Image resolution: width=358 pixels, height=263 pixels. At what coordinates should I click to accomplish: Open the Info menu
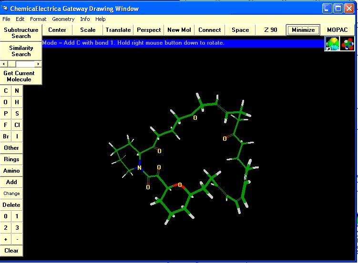(x=85, y=19)
